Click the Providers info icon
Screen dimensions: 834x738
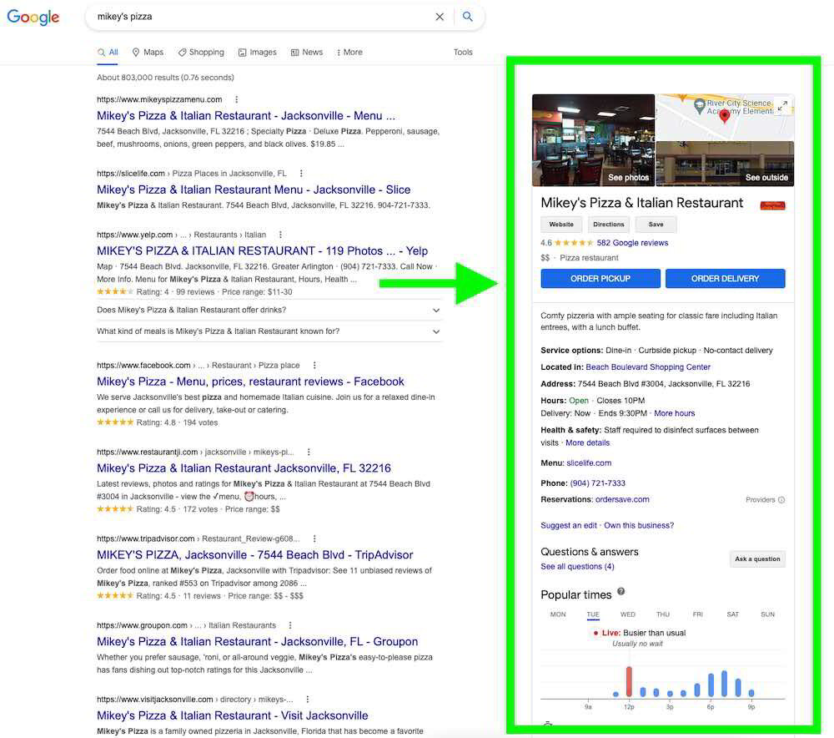coord(782,498)
